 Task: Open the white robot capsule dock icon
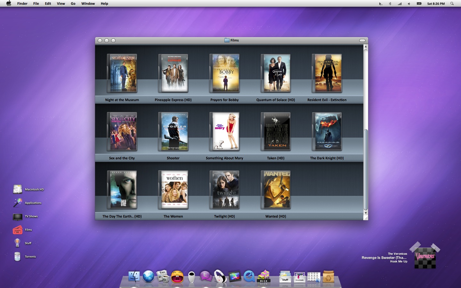click(x=191, y=277)
